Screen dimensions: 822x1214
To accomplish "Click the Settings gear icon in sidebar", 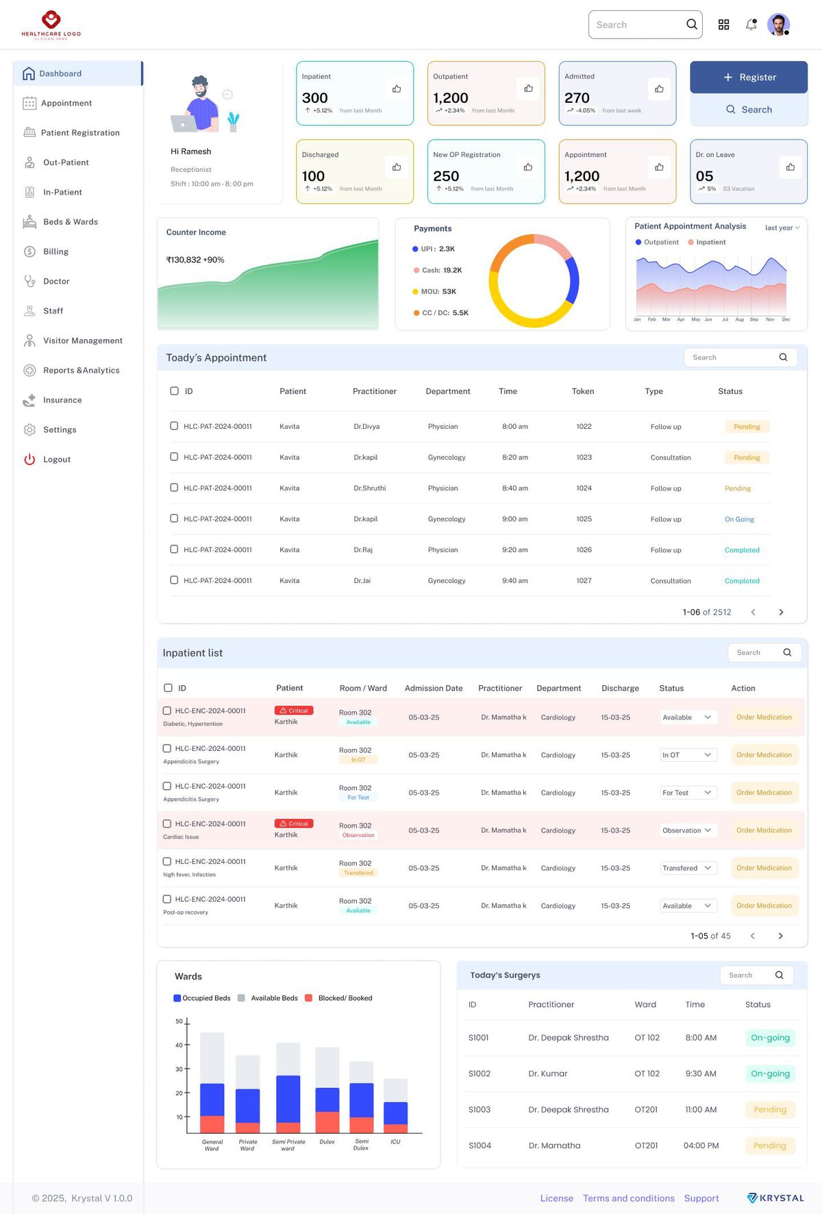I will [29, 430].
